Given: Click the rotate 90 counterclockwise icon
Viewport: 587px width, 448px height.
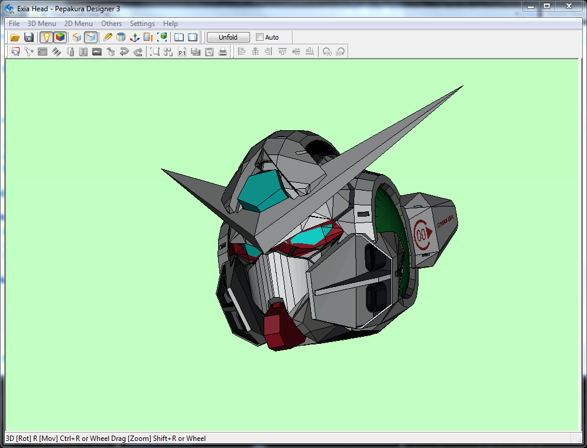Looking at the screenshot, I should pyautogui.click(x=327, y=51).
